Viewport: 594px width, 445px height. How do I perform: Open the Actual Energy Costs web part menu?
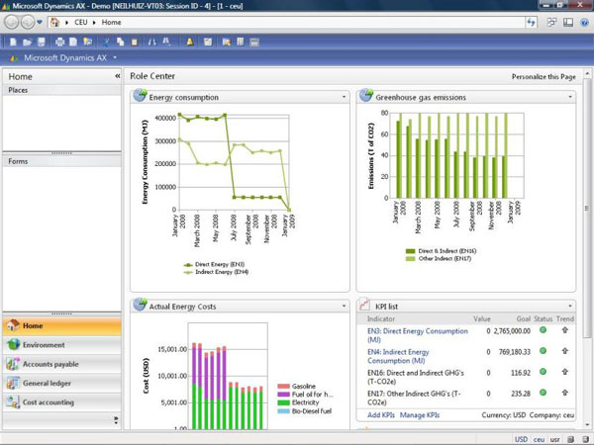coord(344,306)
